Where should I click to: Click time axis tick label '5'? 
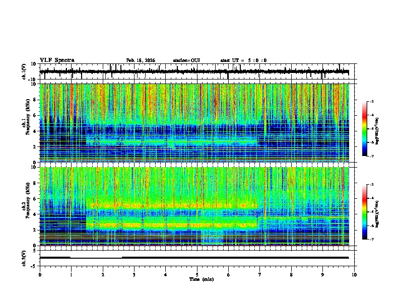click(x=197, y=275)
